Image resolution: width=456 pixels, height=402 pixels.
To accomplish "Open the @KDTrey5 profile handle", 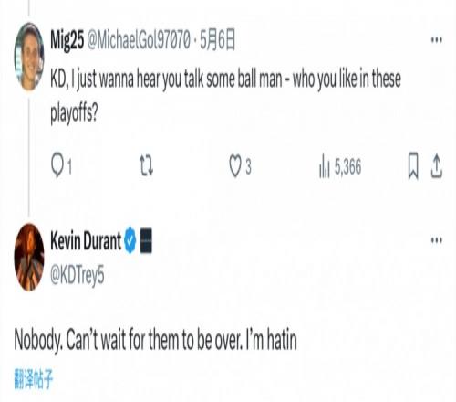I will click(x=78, y=276).
